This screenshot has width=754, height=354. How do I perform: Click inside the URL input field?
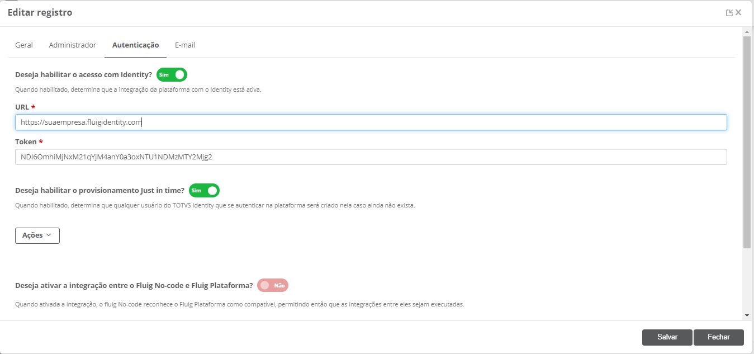coord(371,122)
